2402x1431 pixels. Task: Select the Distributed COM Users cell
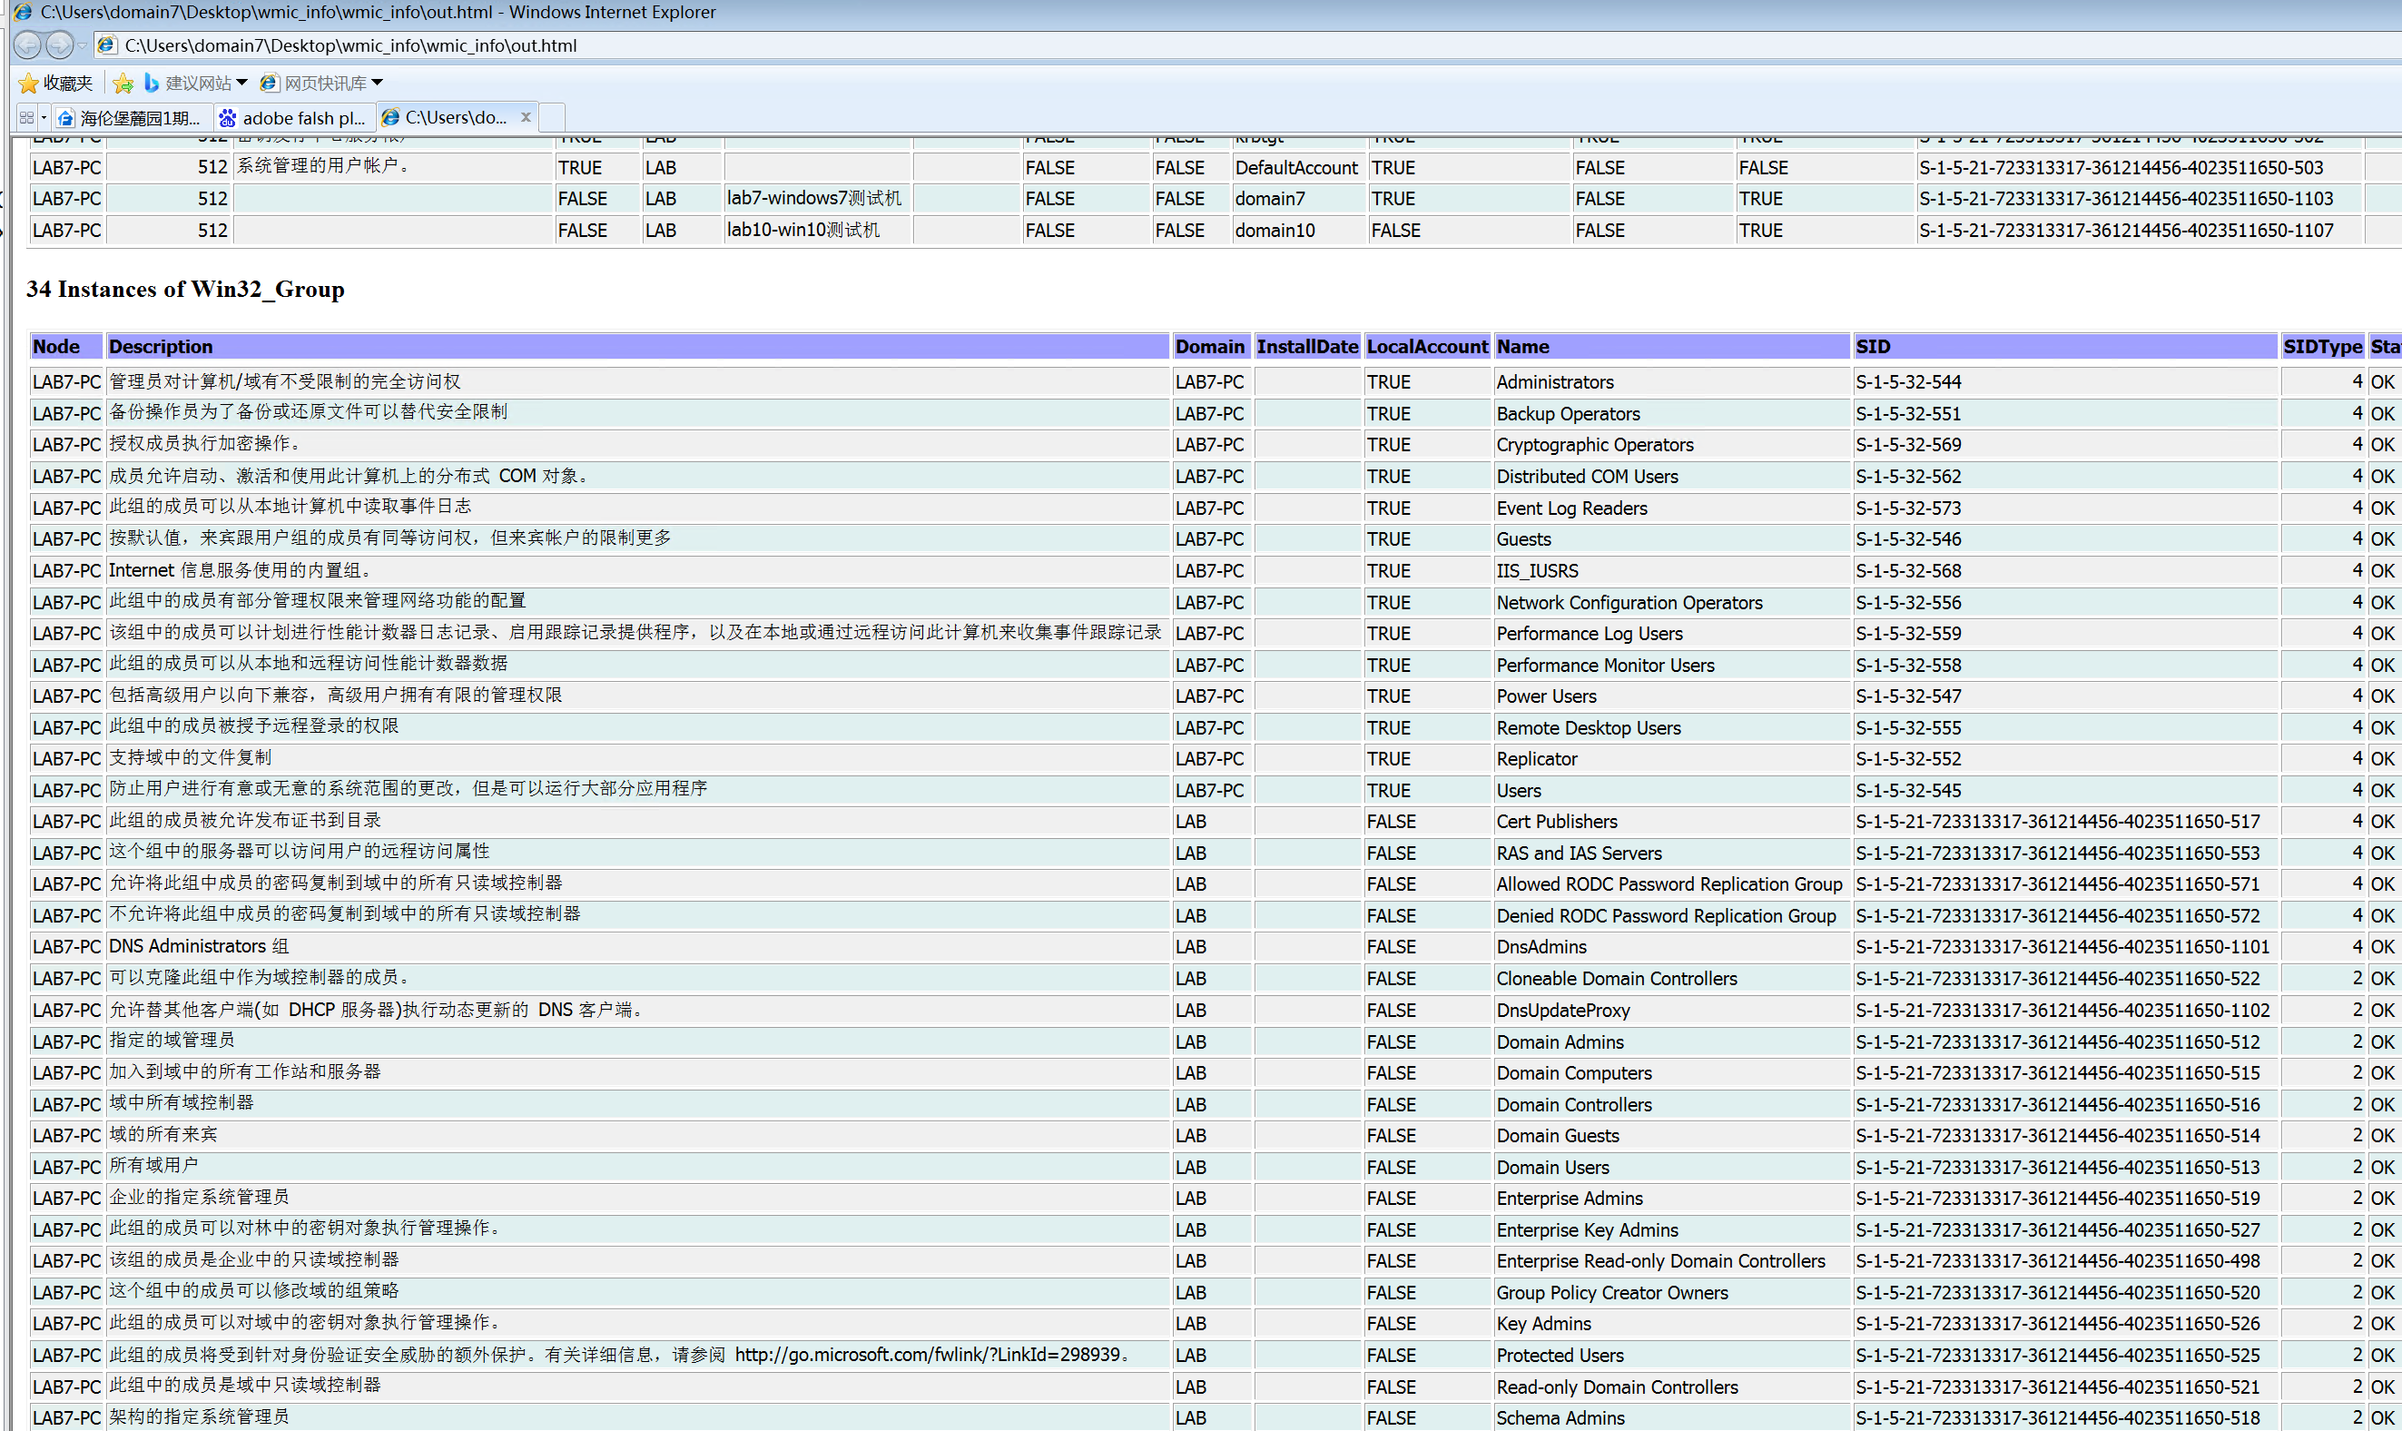(x=1671, y=477)
